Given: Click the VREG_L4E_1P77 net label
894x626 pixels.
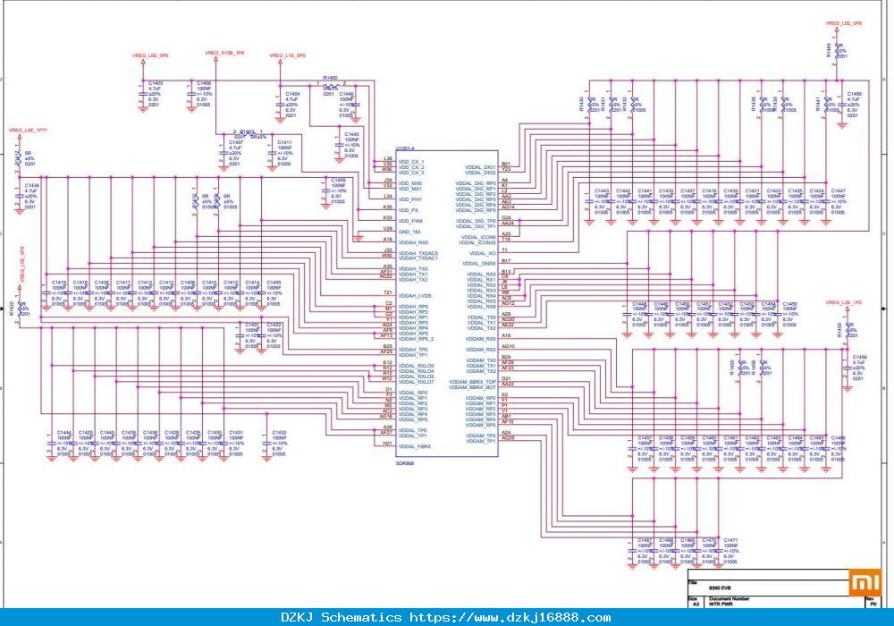Looking at the screenshot, I should (x=28, y=130).
